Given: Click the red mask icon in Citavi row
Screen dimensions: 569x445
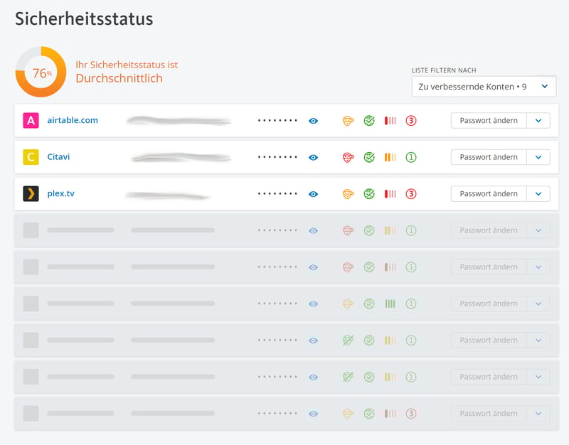Looking at the screenshot, I should 348,157.
